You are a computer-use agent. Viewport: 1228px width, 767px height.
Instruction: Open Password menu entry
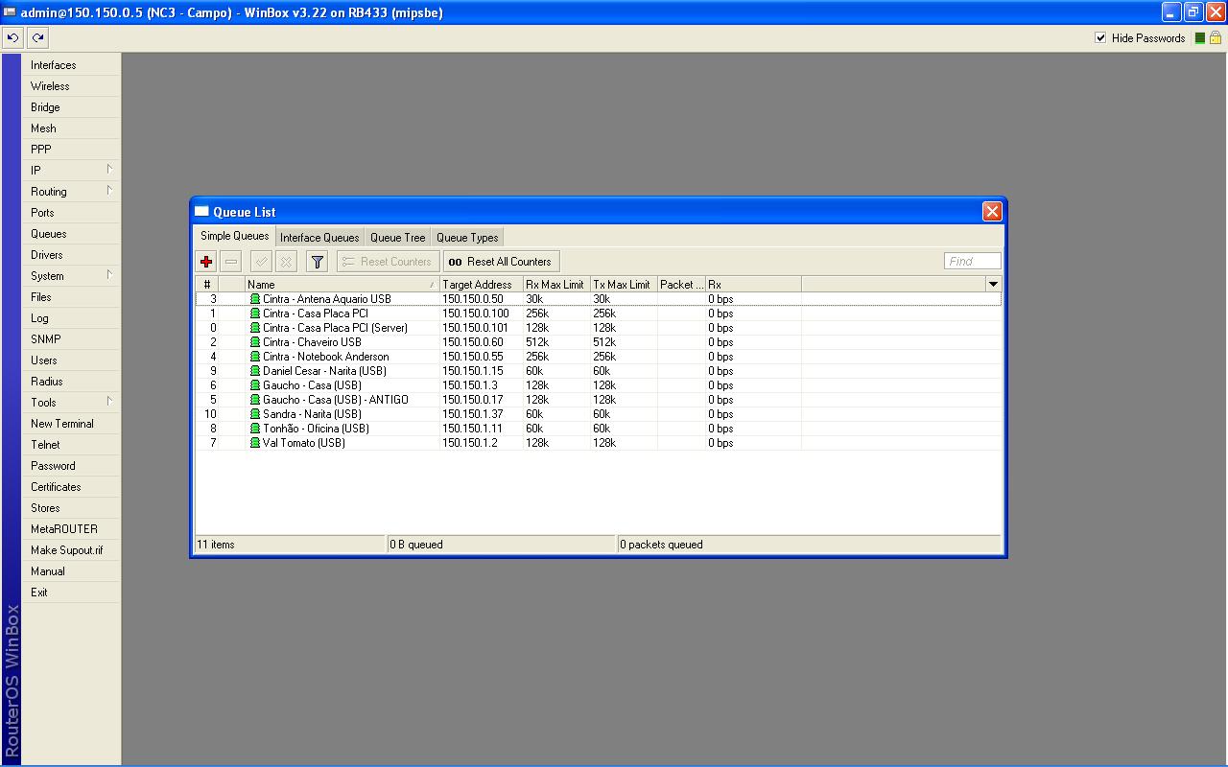72,466
